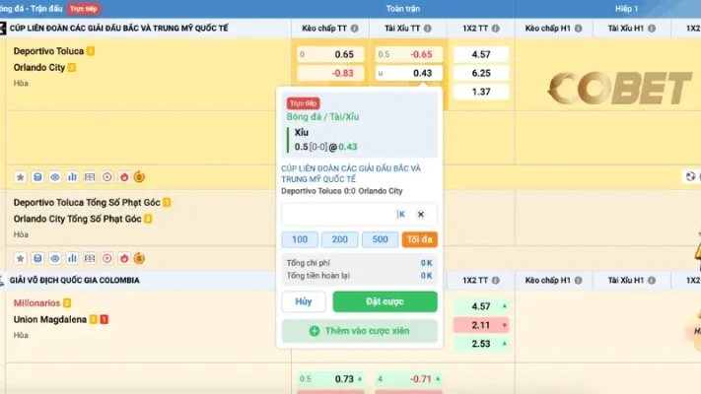Open scoreboard table icon above Colombia league header

click(90, 258)
